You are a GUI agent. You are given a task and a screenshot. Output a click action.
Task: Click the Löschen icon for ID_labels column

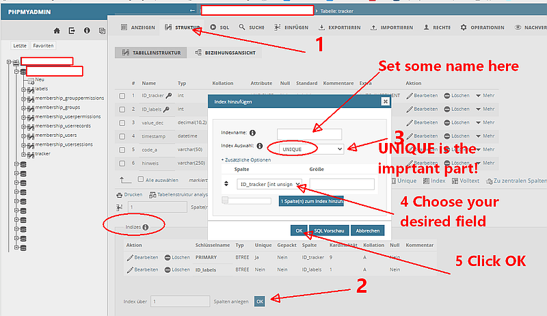pos(447,109)
